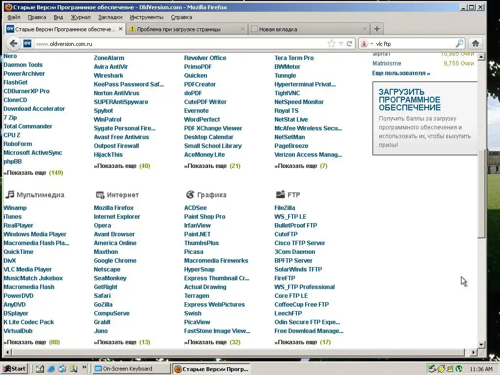500x375 pixels.
Task: Expand Показать еще (80) under Мультимедиа
Action: pos(32,342)
